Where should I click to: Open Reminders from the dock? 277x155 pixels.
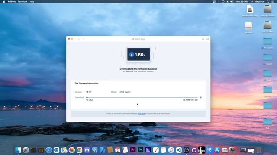coord(125,150)
